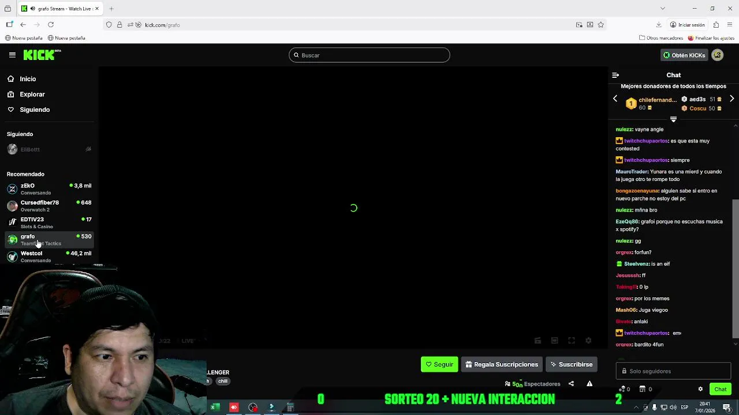Click chilefernand top donor name
The height and width of the screenshot is (415, 739).
(657, 100)
